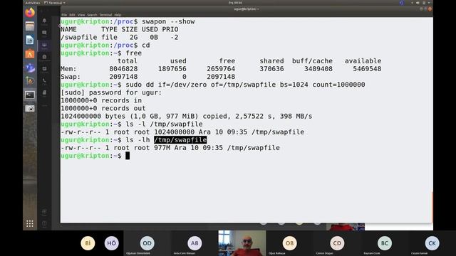Select participant CK avatar tile
This screenshot has width=456, height=256.
(x=432, y=243)
